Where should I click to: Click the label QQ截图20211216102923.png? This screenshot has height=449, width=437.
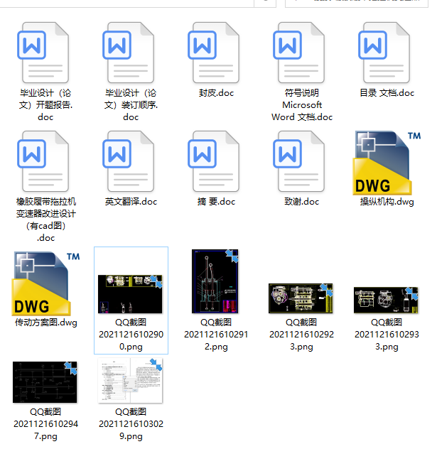click(x=301, y=335)
